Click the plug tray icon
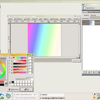The width and height of the screenshot is (100, 100). (x=98, y=98)
